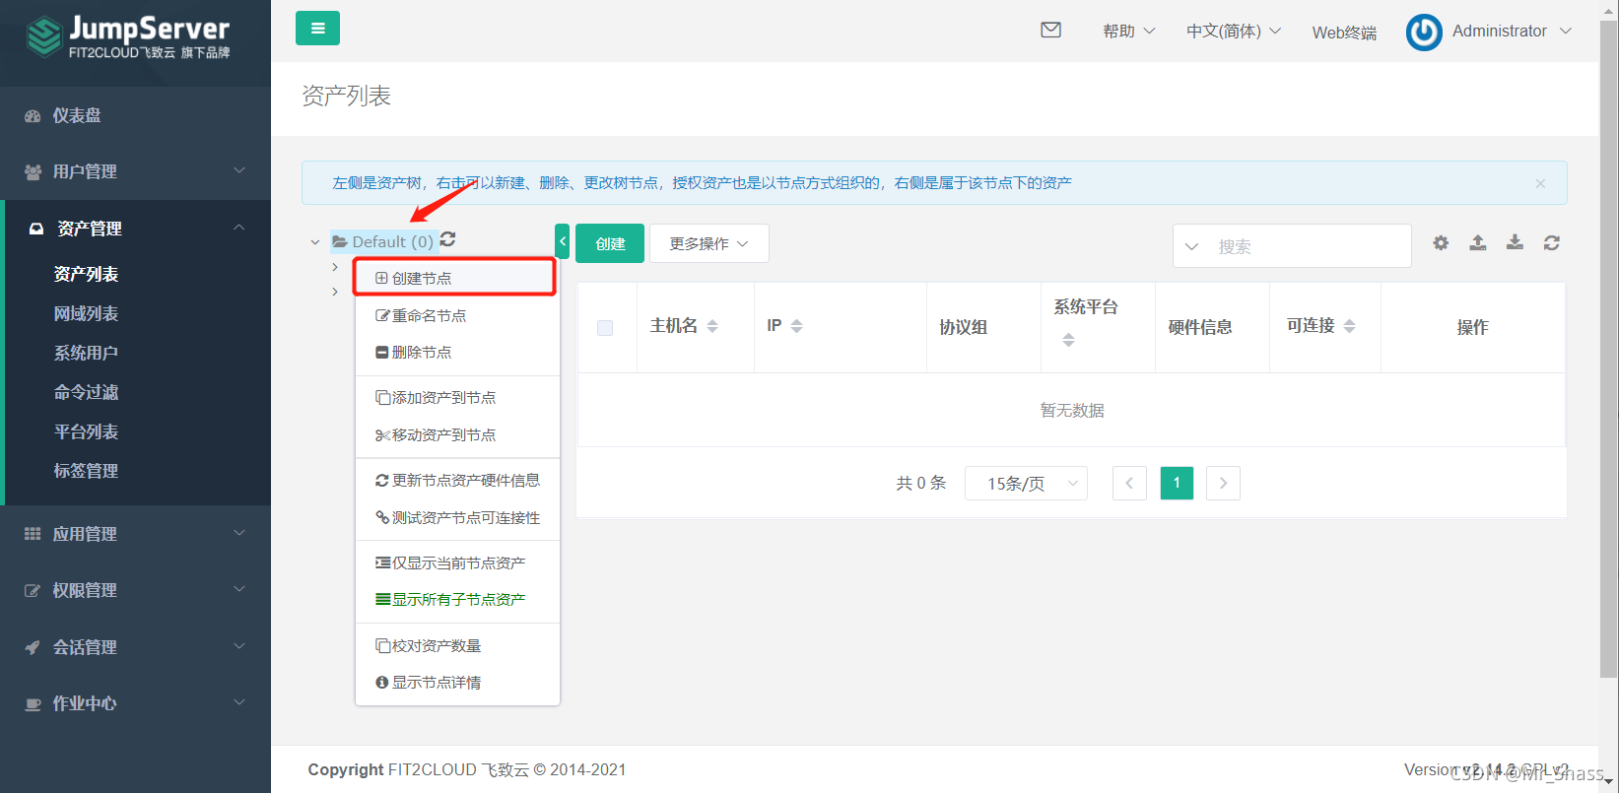Go to 资产列表 submenu

coord(86,274)
